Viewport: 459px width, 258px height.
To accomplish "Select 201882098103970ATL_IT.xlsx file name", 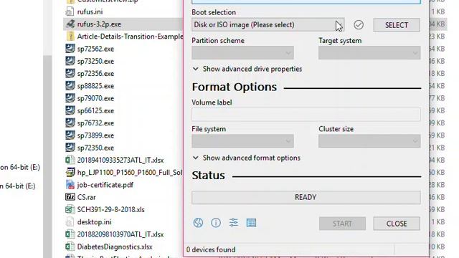I will tap(120, 234).
